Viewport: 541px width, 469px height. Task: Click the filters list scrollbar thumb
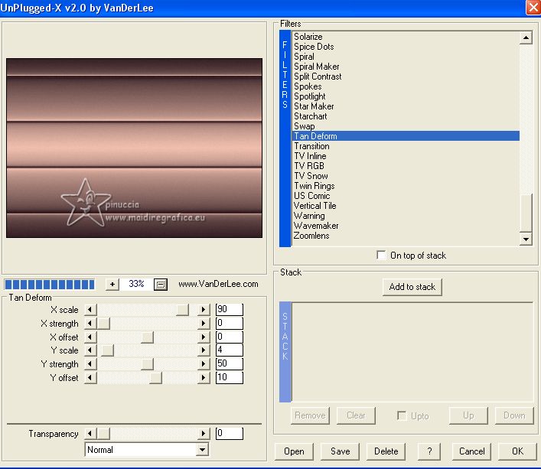[526, 213]
